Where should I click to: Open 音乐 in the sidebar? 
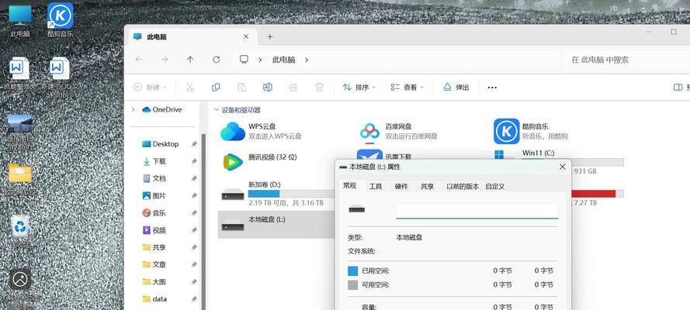click(x=154, y=213)
